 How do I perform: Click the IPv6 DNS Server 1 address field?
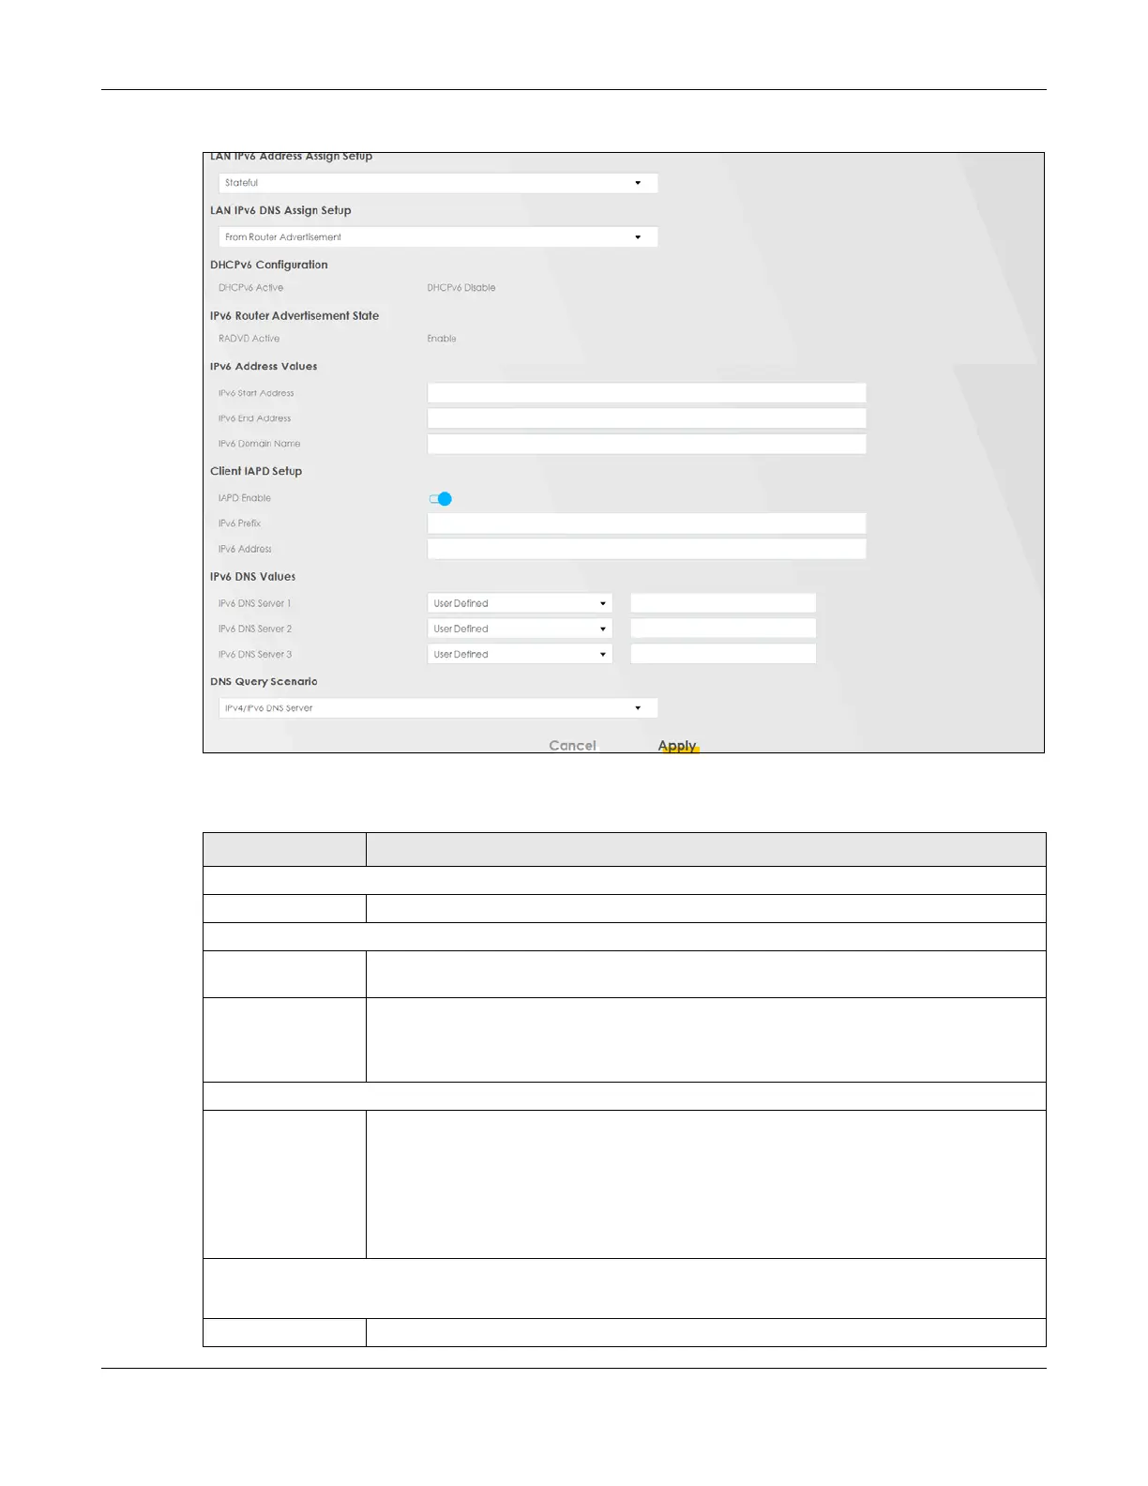[723, 603]
